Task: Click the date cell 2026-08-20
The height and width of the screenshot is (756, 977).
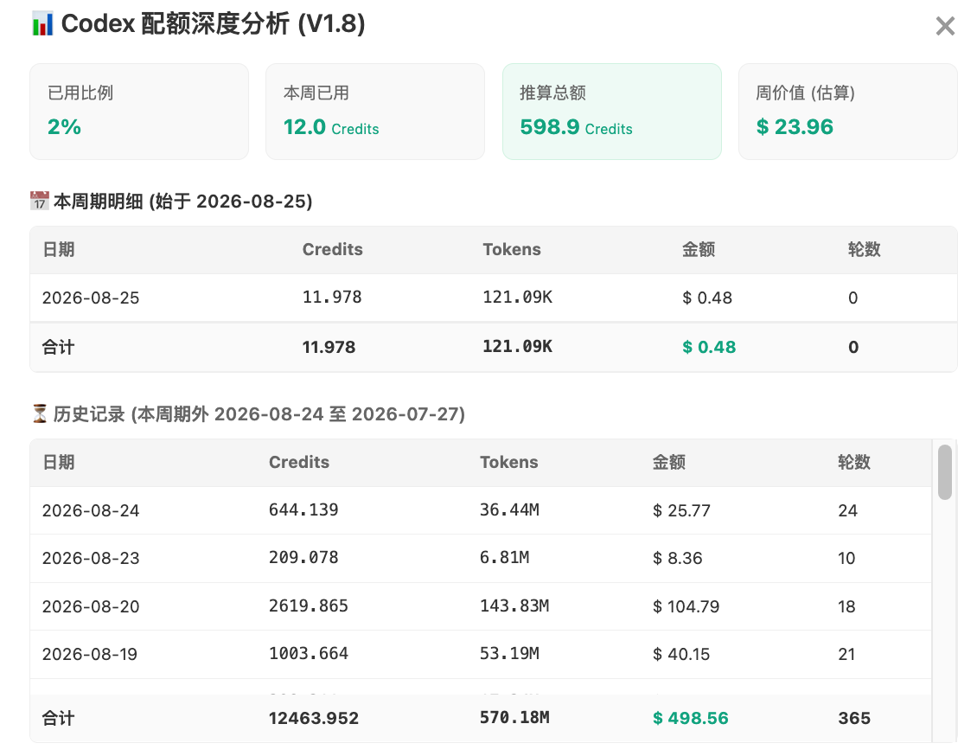Action: point(91,606)
